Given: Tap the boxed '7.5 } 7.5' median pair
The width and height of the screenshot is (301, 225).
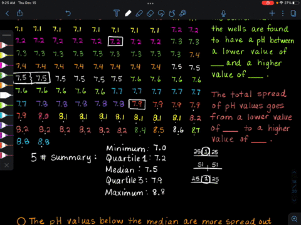Looking at the screenshot, I should tap(32, 78).
